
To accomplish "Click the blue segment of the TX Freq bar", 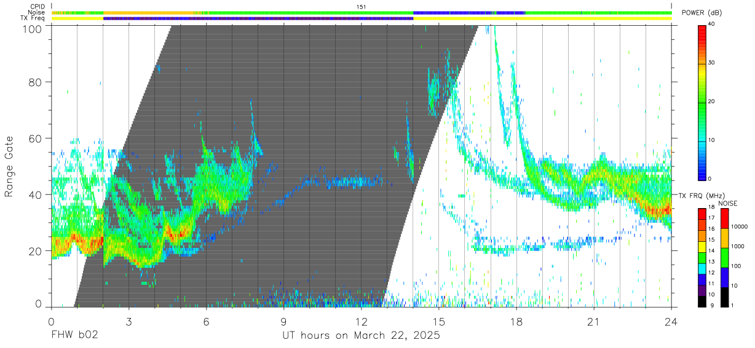I will [x=258, y=18].
